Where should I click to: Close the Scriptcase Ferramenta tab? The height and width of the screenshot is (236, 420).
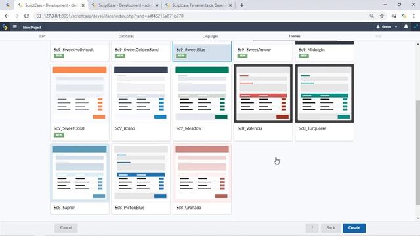pyautogui.click(x=230, y=5)
